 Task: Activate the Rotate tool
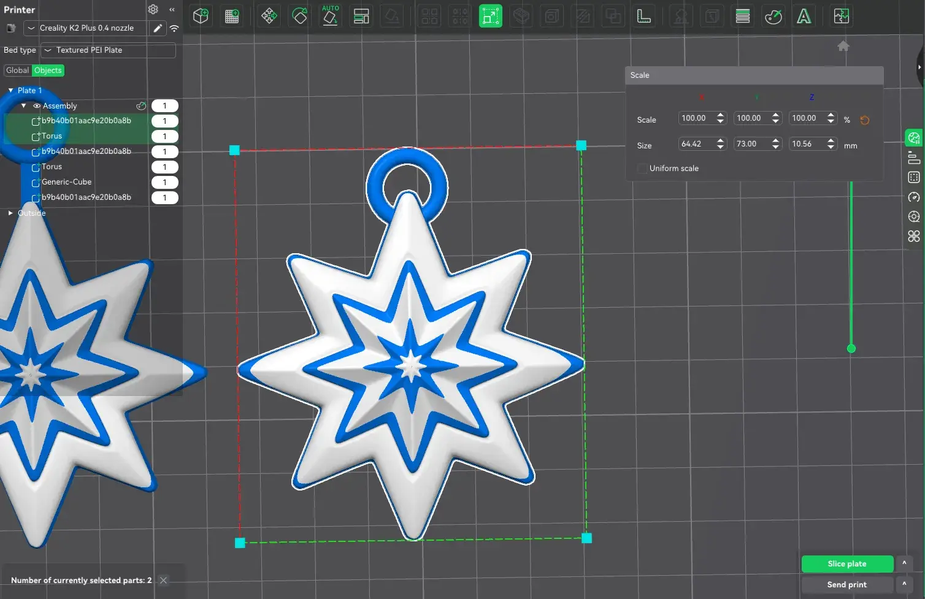pyautogui.click(x=299, y=16)
